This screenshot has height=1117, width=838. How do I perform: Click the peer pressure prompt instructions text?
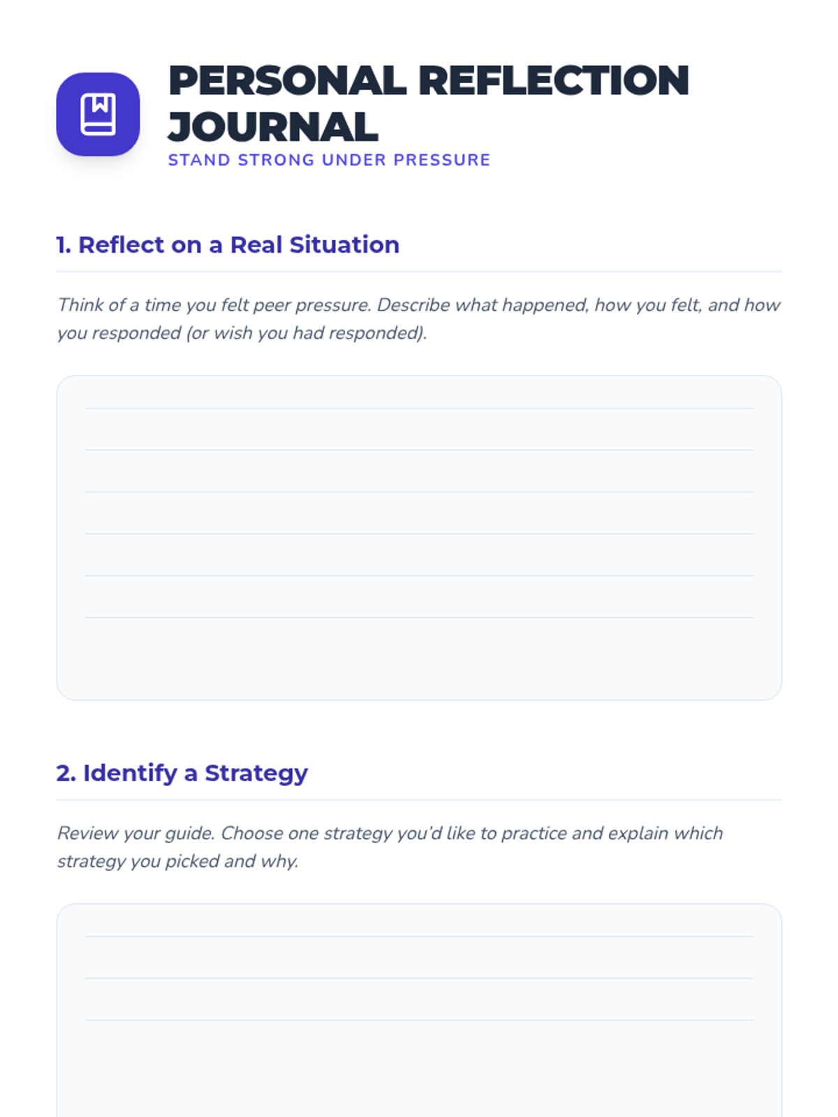click(x=418, y=318)
